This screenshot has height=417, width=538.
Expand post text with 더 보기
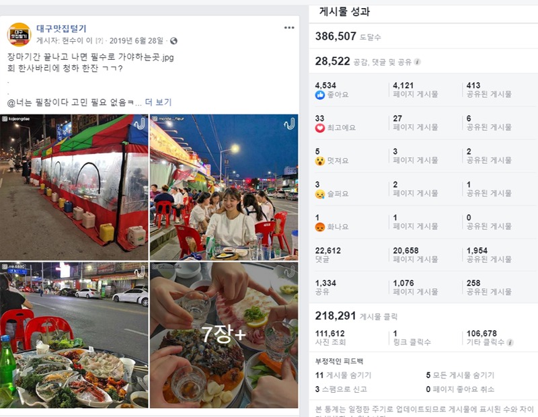coord(158,102)
